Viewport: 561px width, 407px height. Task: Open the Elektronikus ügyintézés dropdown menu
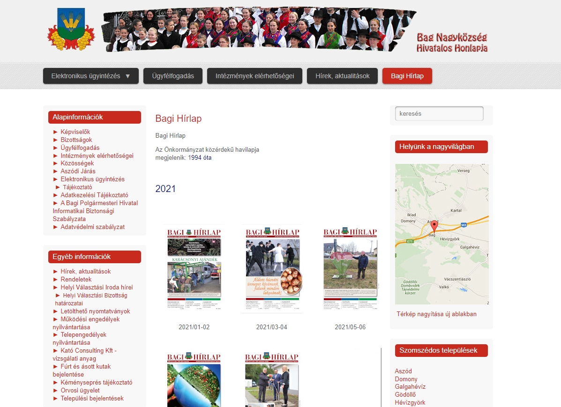pyautogui.click(x=91, y=76)
